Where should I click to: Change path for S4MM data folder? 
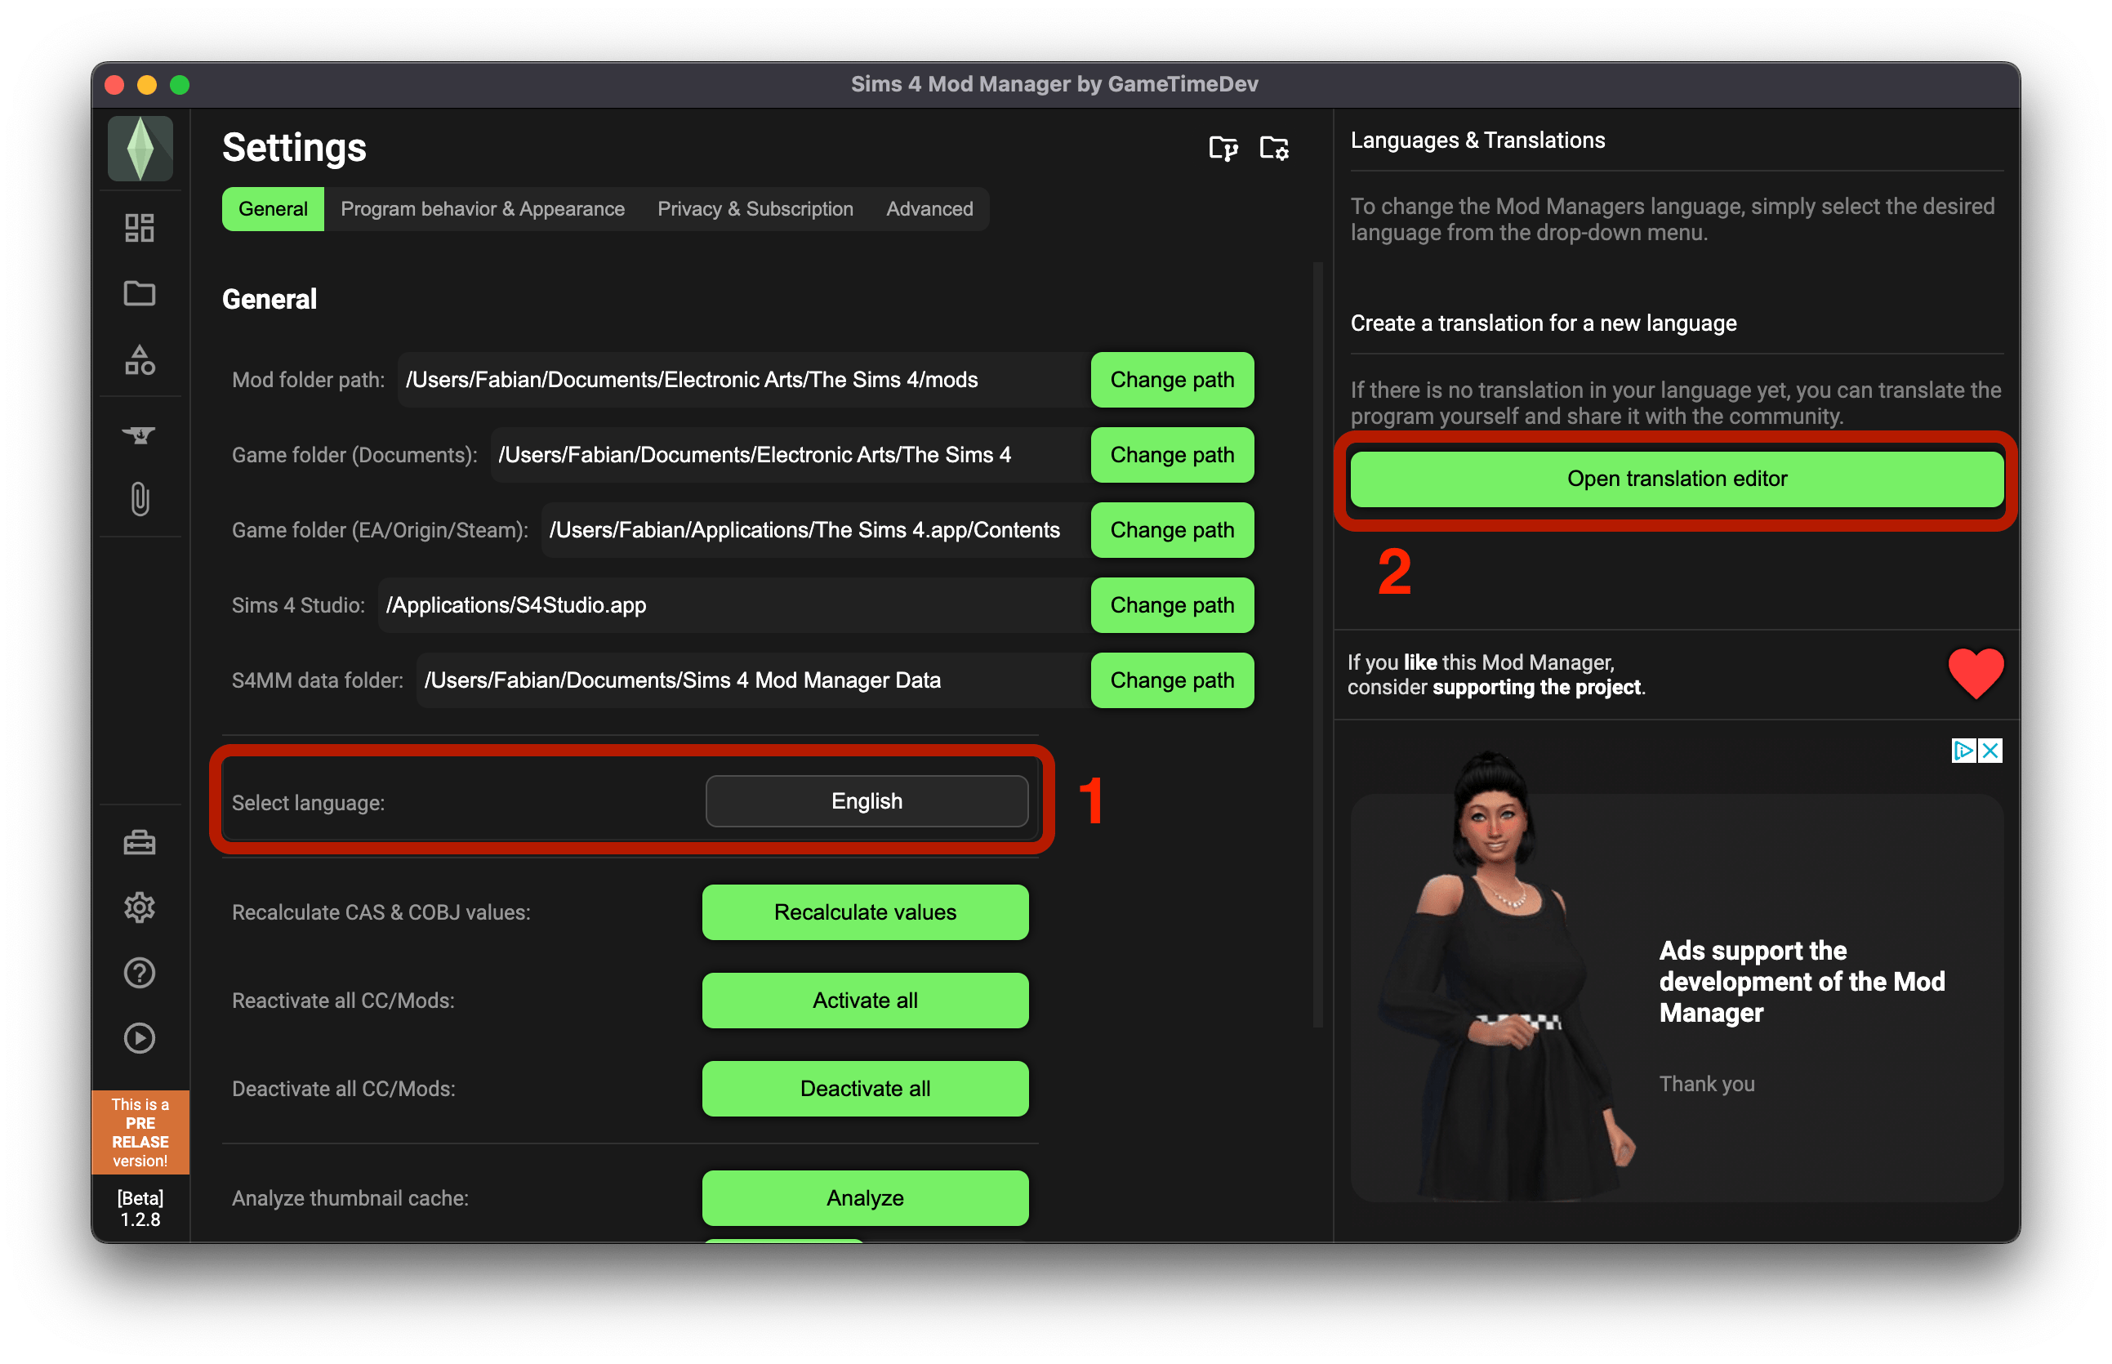coord(1171,680)
